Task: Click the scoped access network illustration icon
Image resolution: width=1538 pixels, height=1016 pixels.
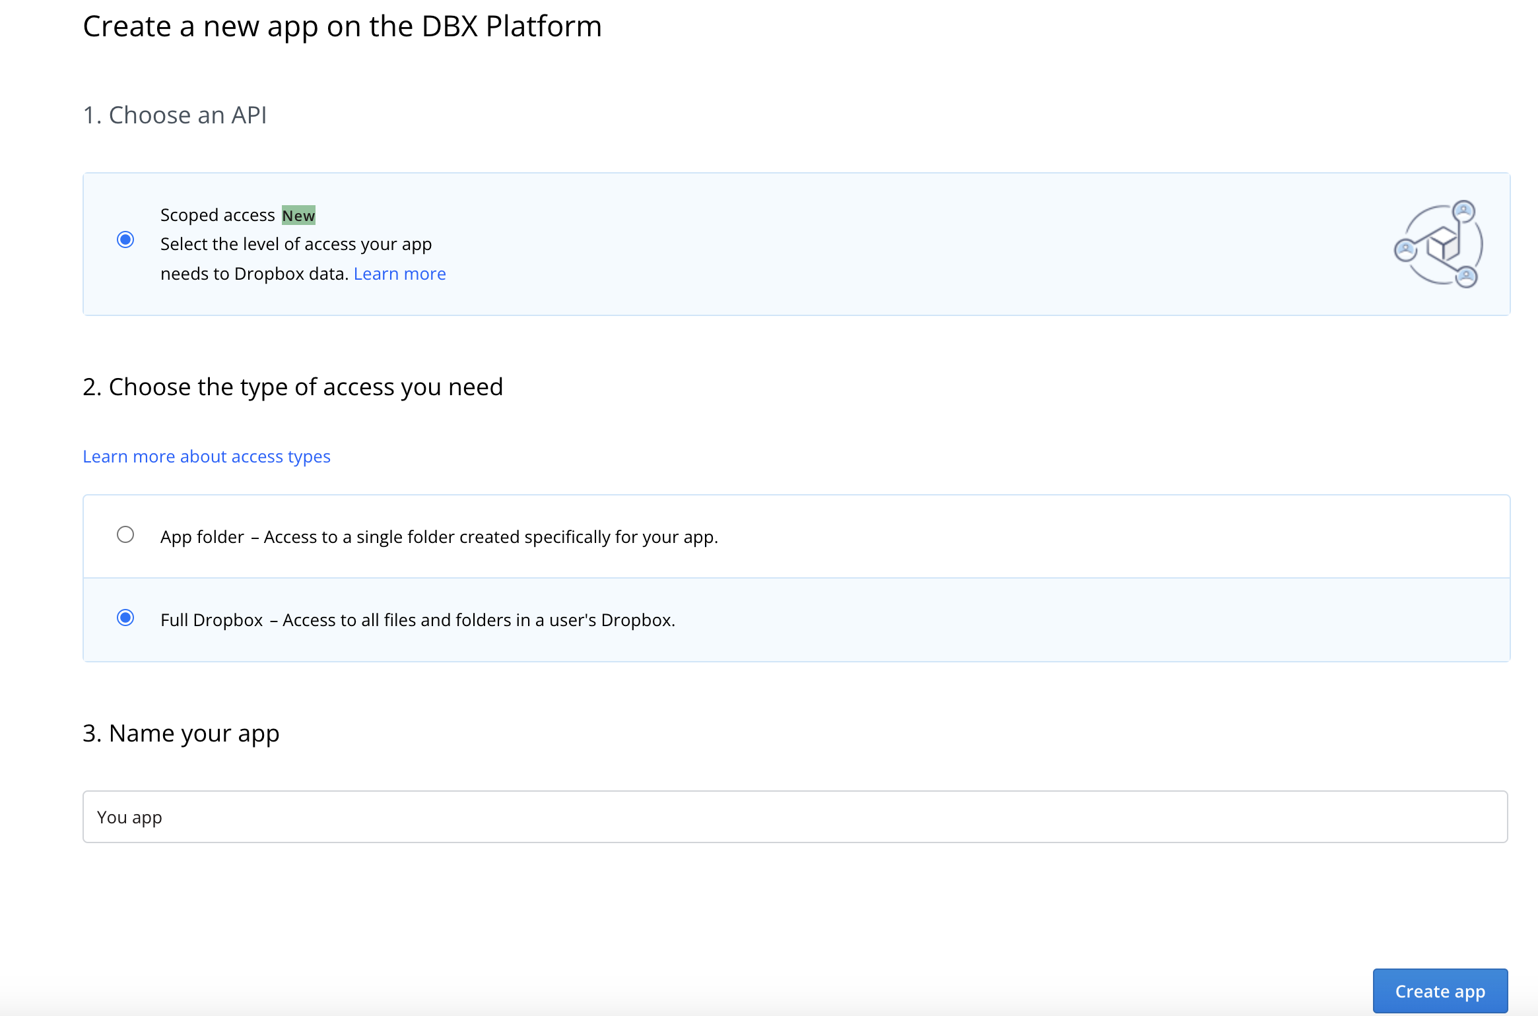Action: (x=1439, y=244)
